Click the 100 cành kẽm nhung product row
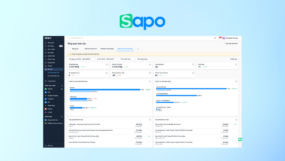285x161 pixels. pos(109,131)
